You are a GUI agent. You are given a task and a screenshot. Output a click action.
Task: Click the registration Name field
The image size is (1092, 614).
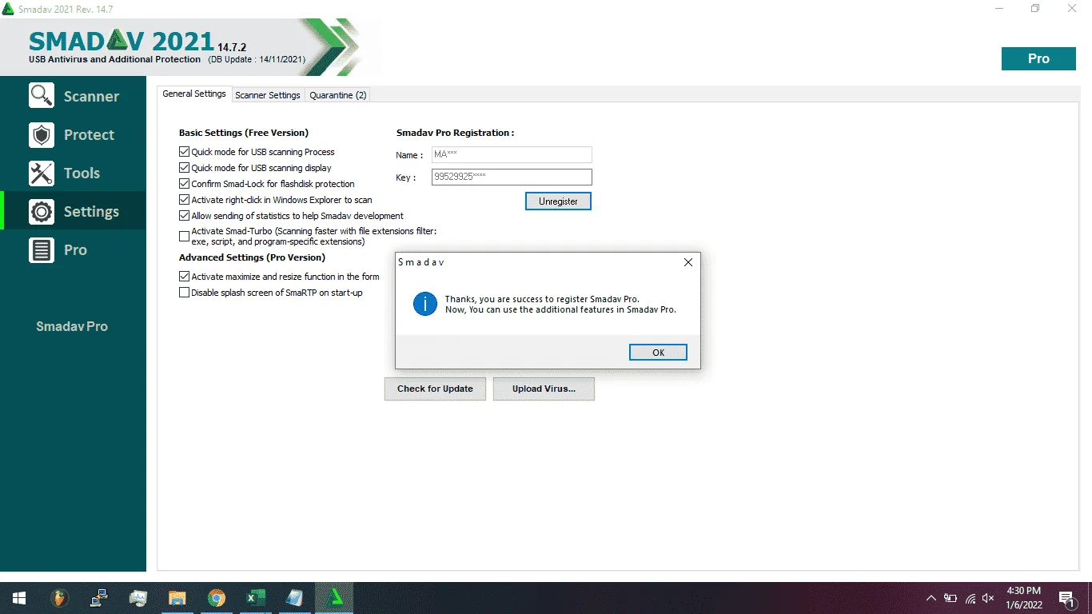pyautogui.click(x=512, y=155)
